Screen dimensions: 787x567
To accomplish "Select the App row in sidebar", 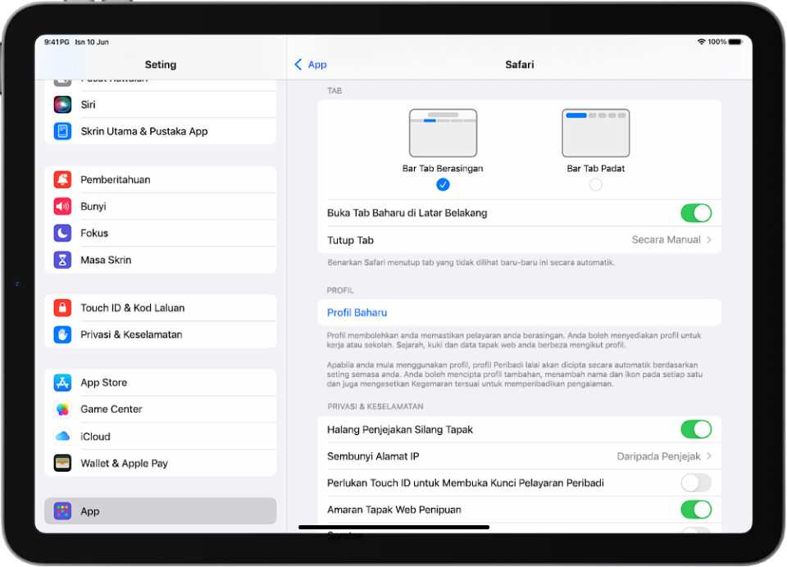I will (160, 510).
